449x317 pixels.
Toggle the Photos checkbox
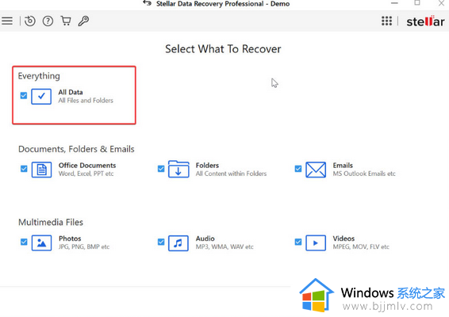click(24, 242)
